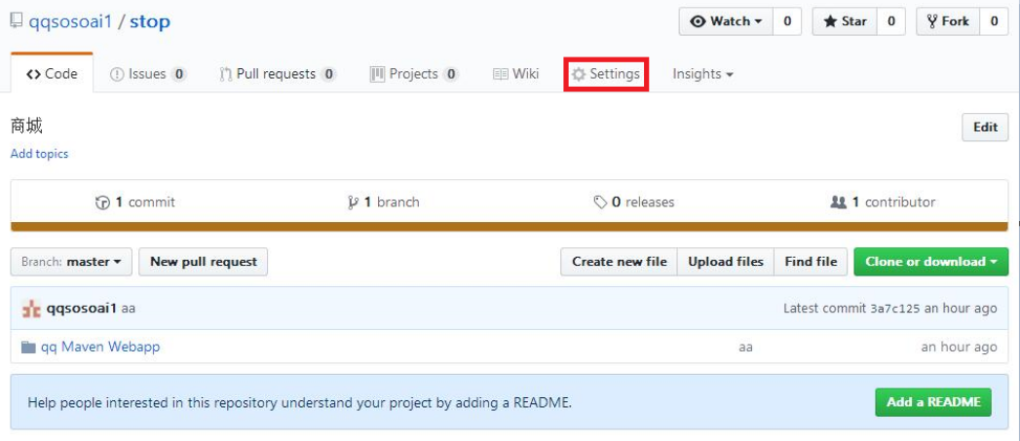1020x441 pixels.
Task: Click the Edit description button
Action: (x=985, y=127)
